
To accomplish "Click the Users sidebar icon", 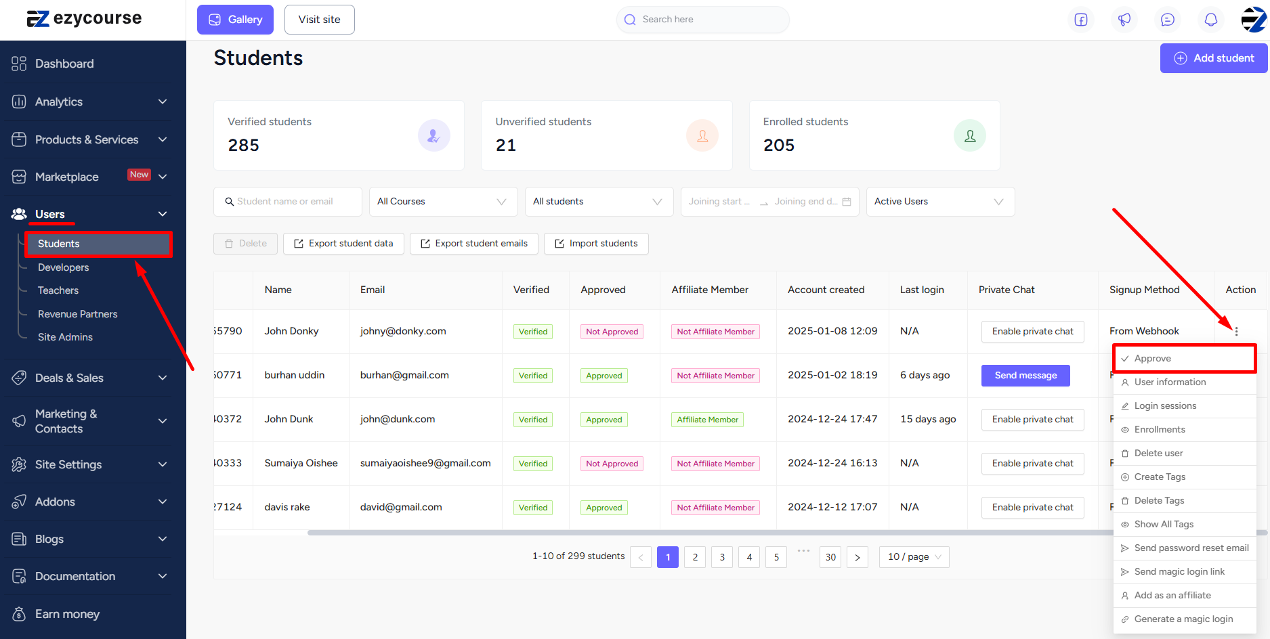I will click(19, 214).
